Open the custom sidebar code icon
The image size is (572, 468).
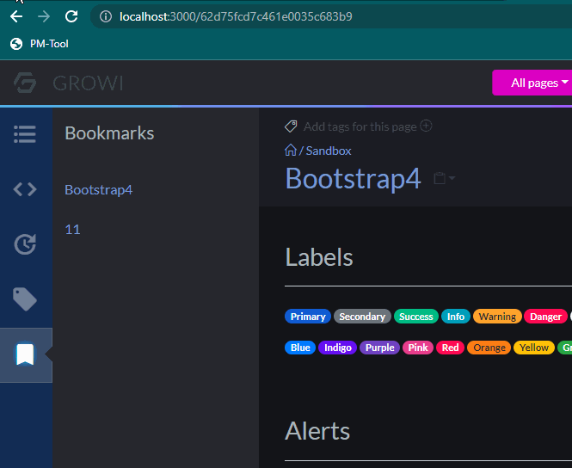pos(25,189)
